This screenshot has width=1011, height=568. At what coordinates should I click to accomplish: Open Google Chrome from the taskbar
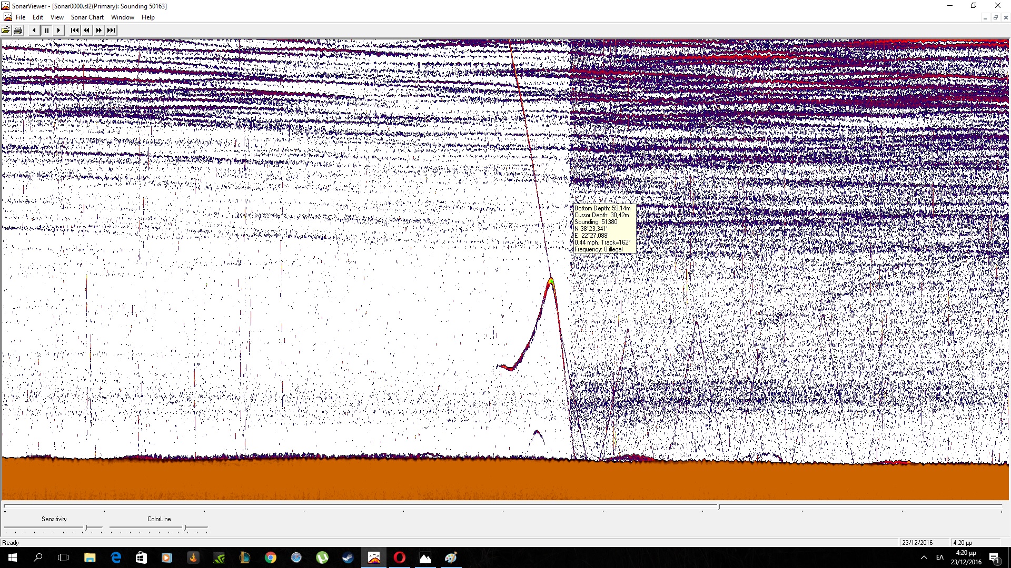[x=271, y=557]
